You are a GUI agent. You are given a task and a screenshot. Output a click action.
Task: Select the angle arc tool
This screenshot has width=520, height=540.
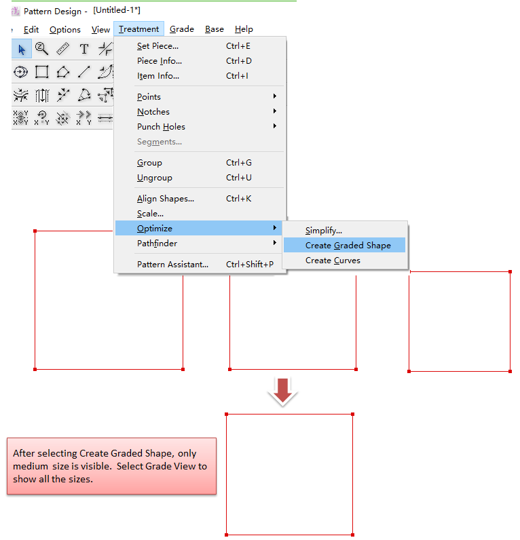pos(83,95)
